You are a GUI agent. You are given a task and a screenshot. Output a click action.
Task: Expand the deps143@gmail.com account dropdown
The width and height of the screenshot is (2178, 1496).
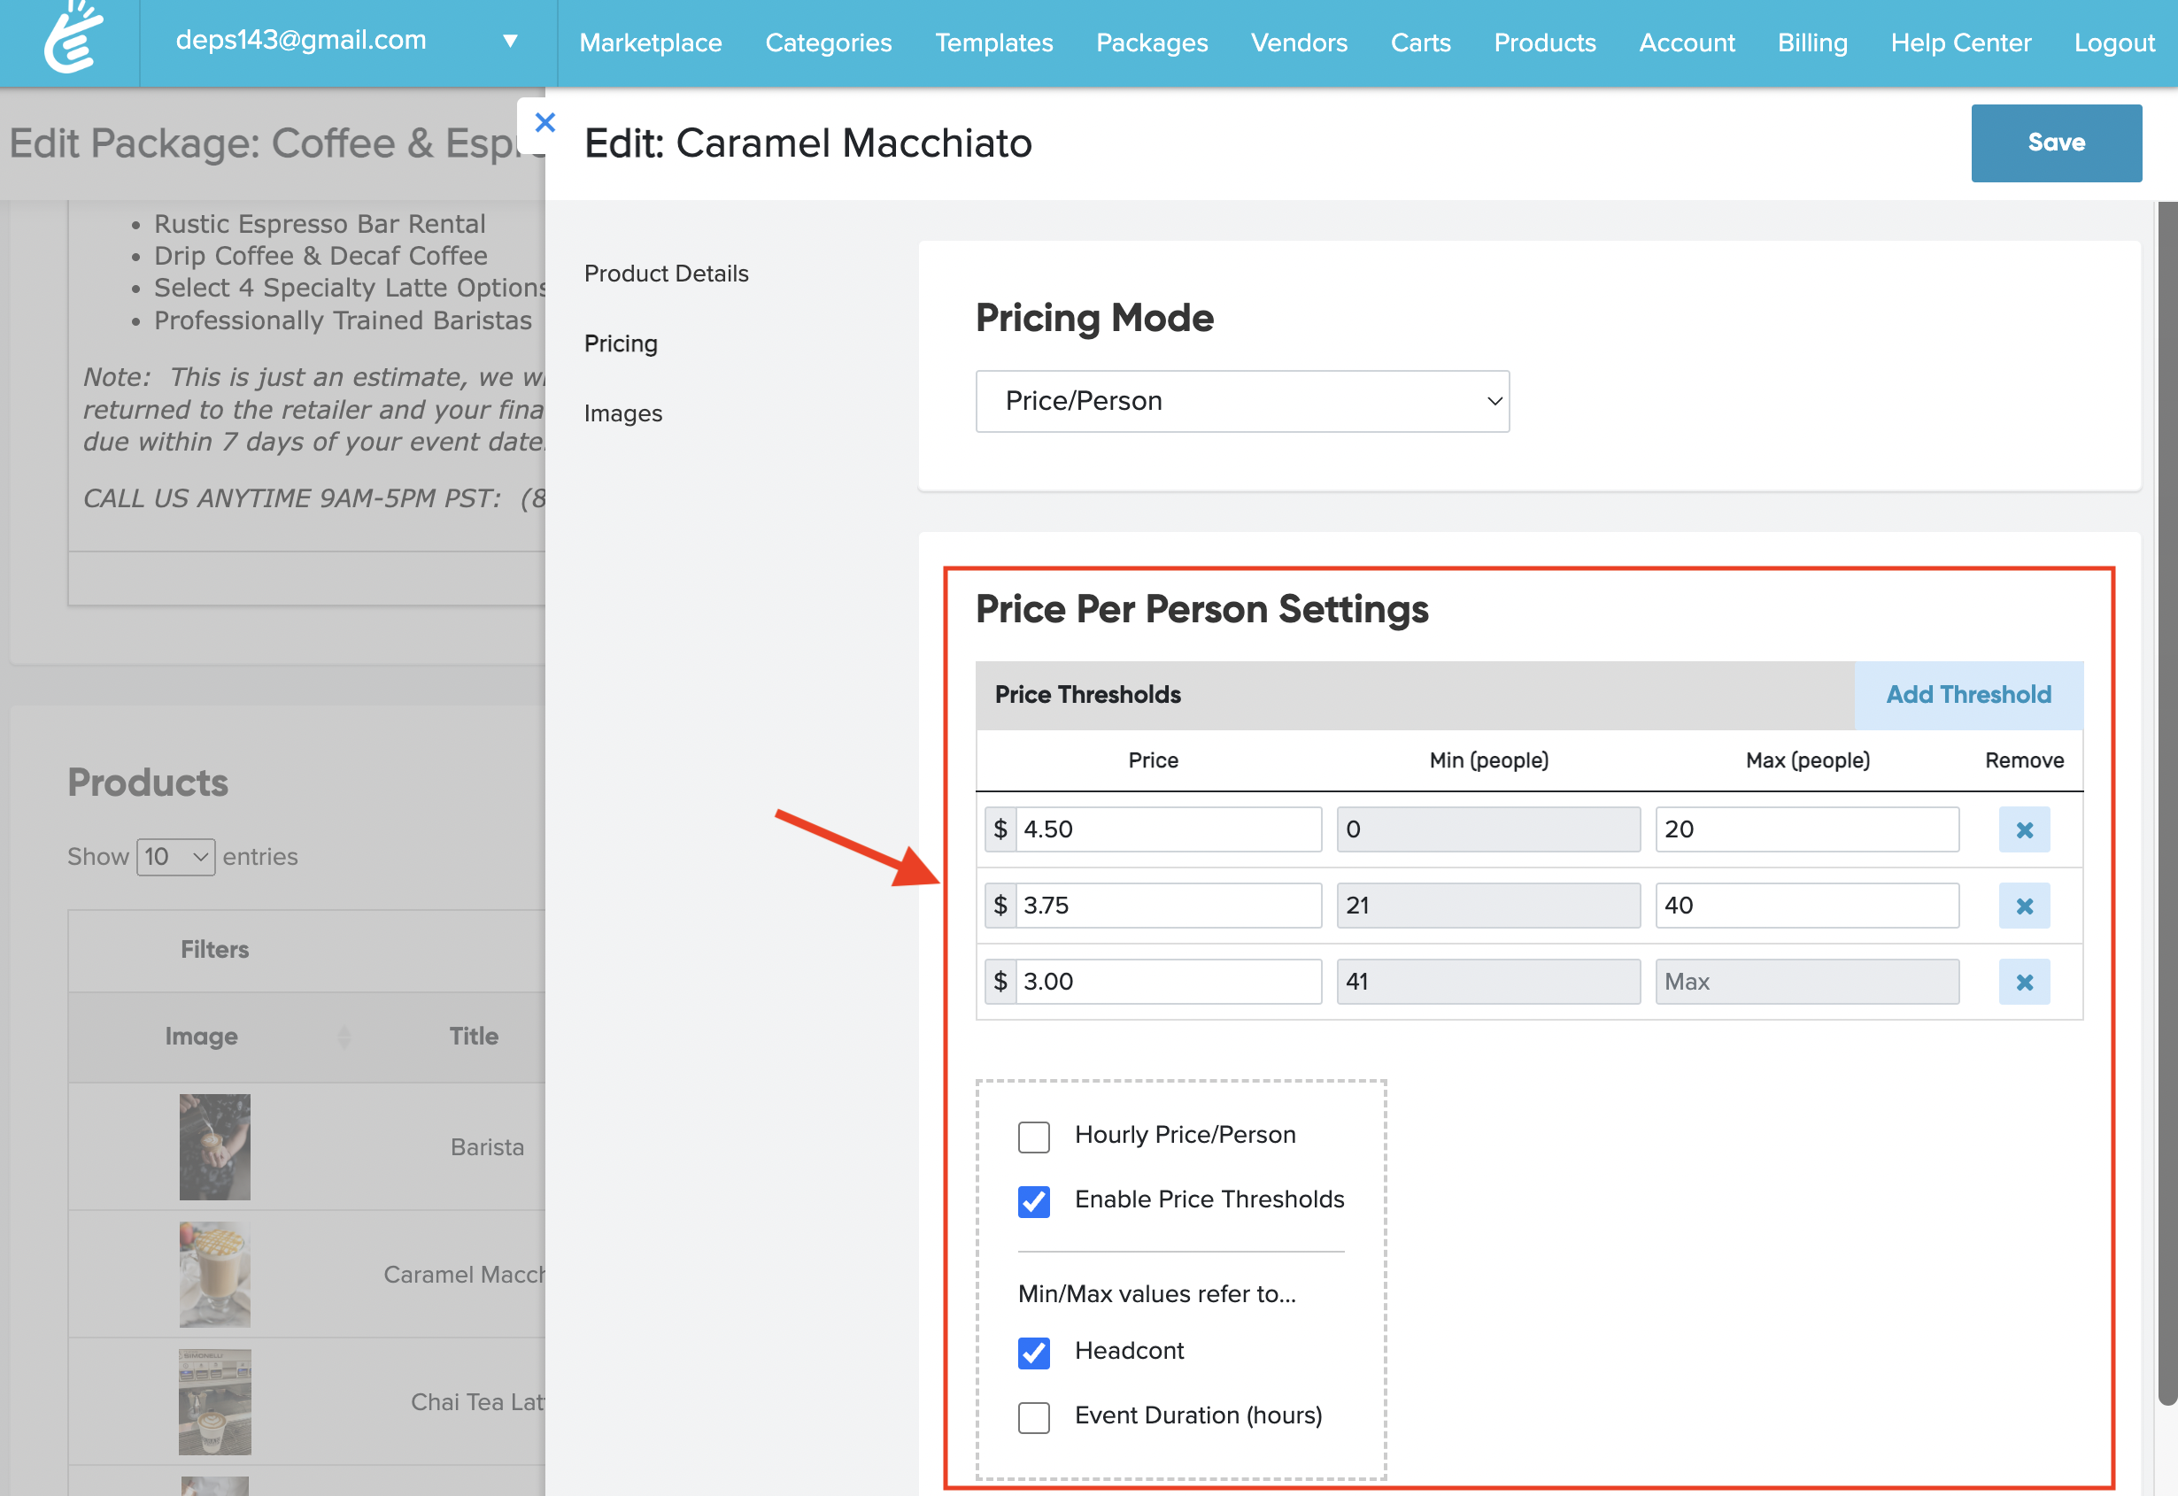(509, 41)
